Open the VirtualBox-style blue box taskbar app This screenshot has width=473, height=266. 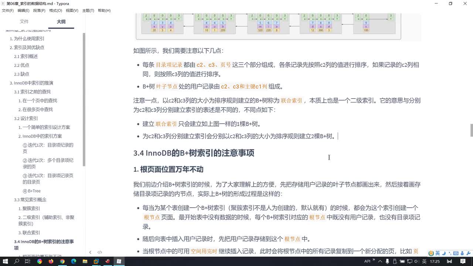96,261
